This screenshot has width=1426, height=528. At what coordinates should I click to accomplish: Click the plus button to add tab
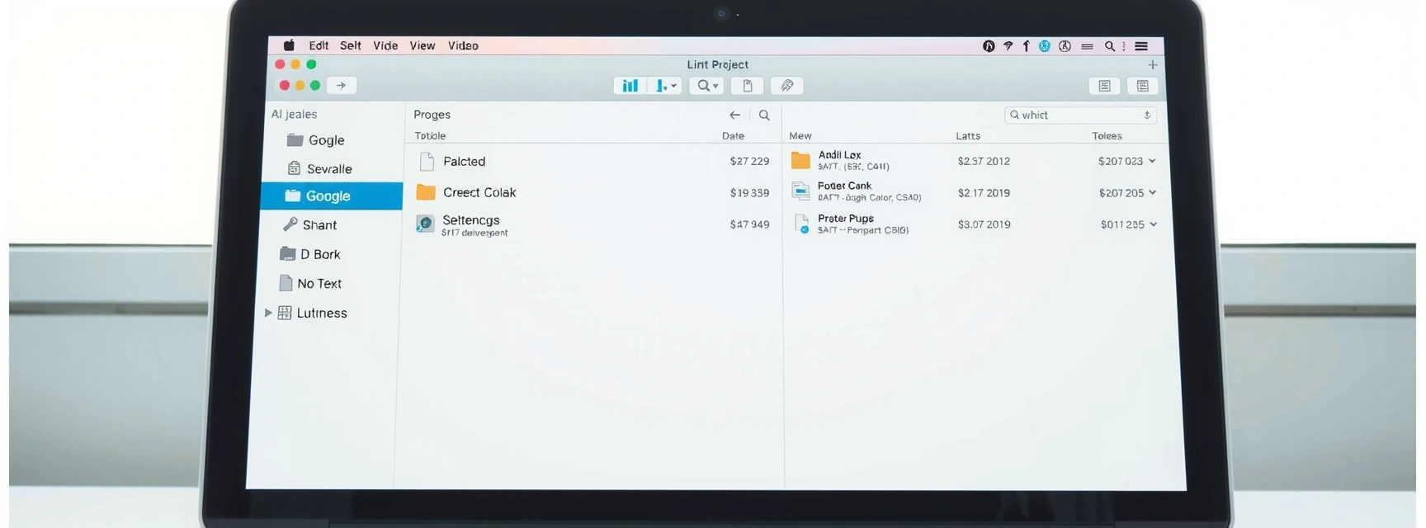(x=1153, y=65)
